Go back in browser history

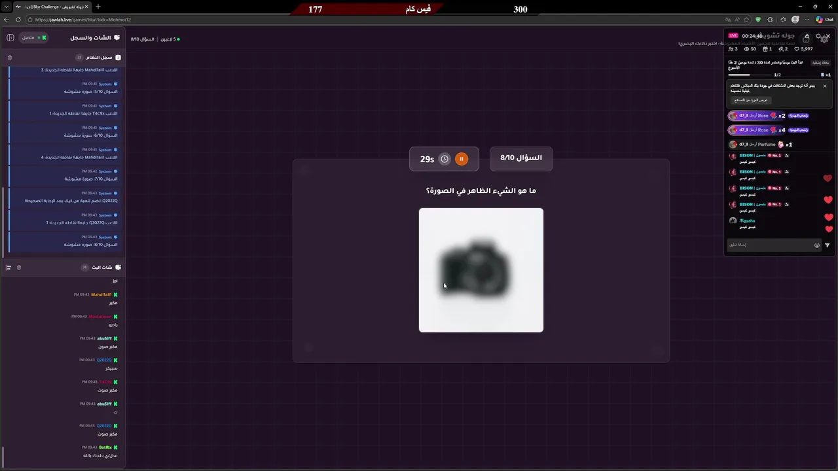coord(7,20)
